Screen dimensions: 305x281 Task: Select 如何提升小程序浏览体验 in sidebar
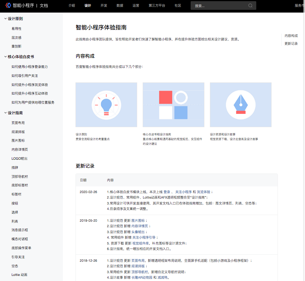tap(29, 85)
